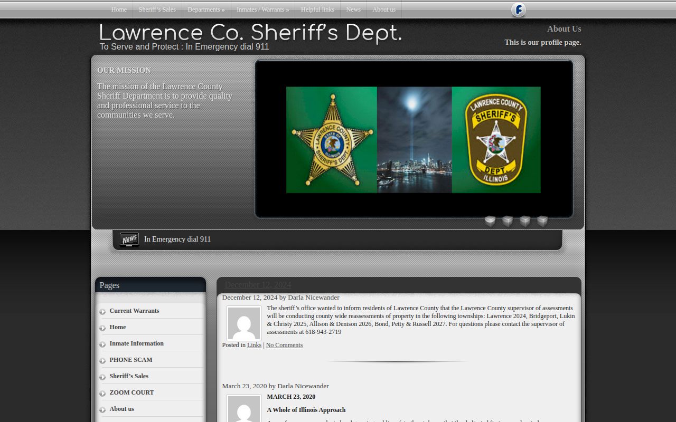Click the sheriff badge slideshow banner

click(414, 140)
